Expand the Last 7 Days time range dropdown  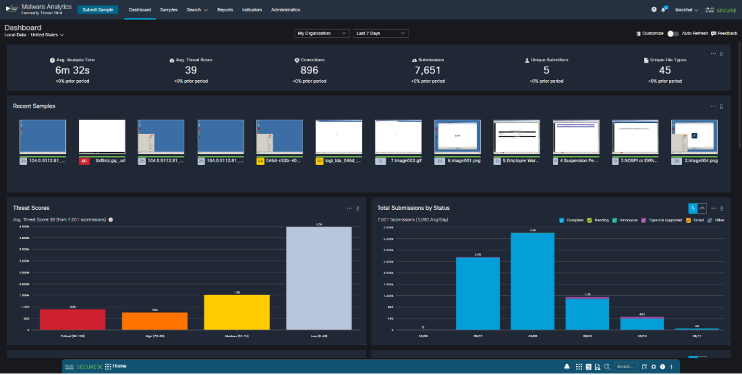[380, 33]
